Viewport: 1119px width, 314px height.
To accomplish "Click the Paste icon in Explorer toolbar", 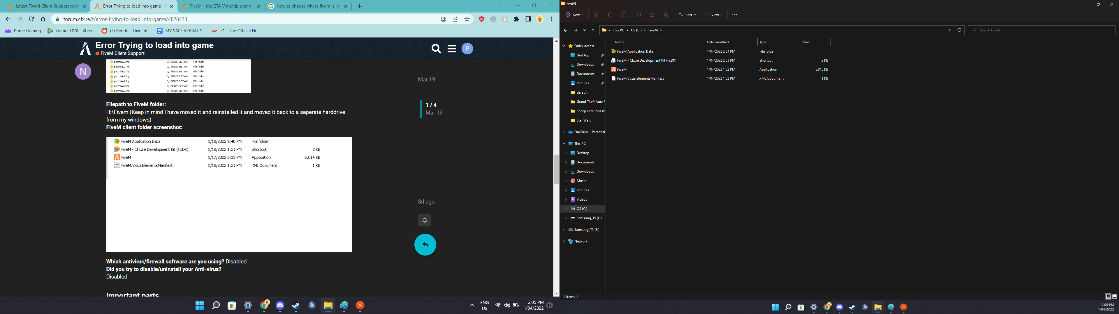I will [x=624, y=15].
